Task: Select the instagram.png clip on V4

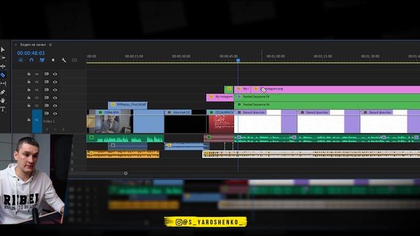Action: click(x=335, y=89)
